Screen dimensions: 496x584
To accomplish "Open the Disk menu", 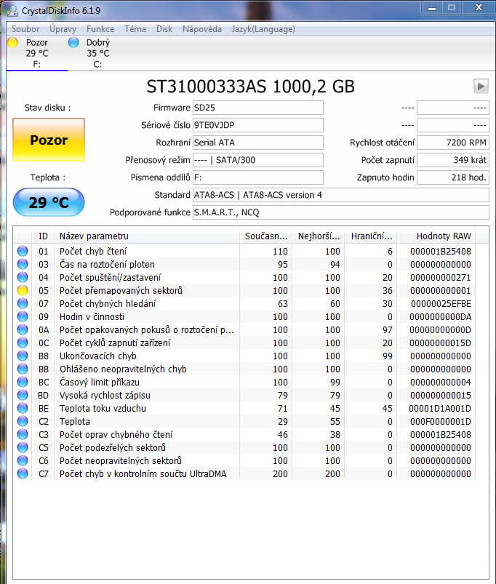I will tap(164, 29).
